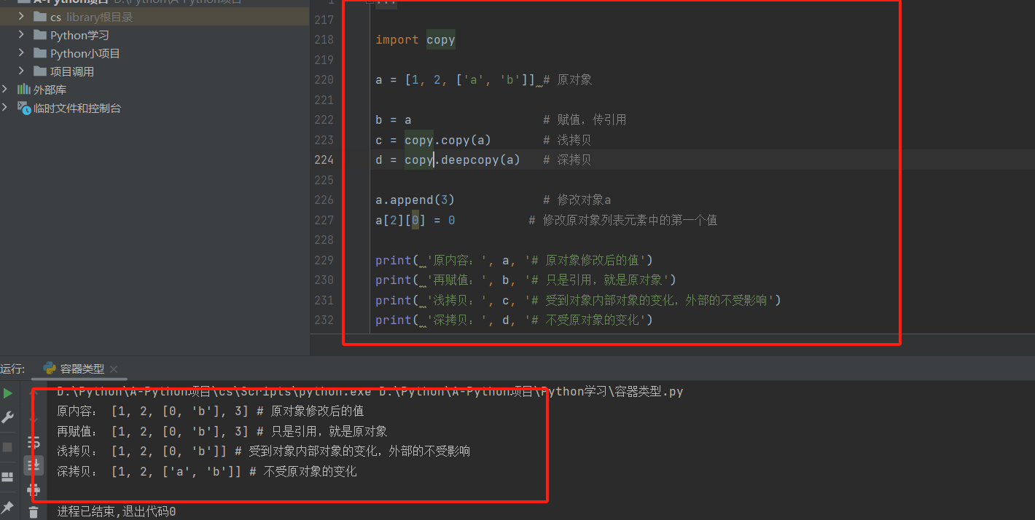Click the folder icon beside Python学习
1035x520 pixels.
coord(40,35)
